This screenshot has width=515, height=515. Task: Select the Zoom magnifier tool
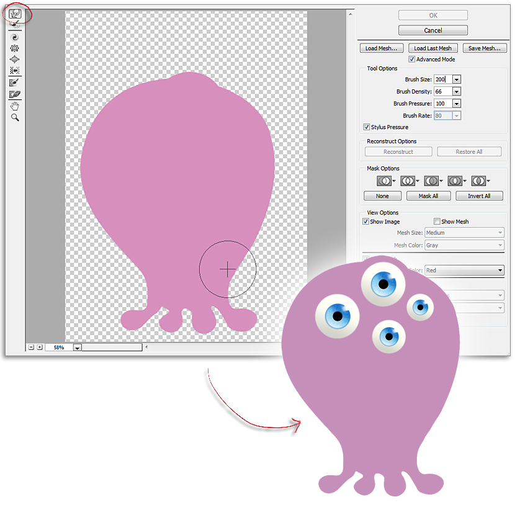point(15,118)
